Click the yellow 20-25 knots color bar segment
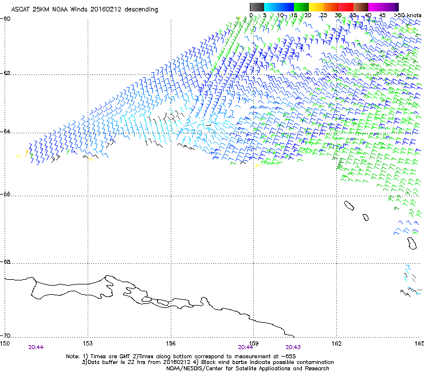The height and width of the screenshot is (372, 424). click(316, 7)
